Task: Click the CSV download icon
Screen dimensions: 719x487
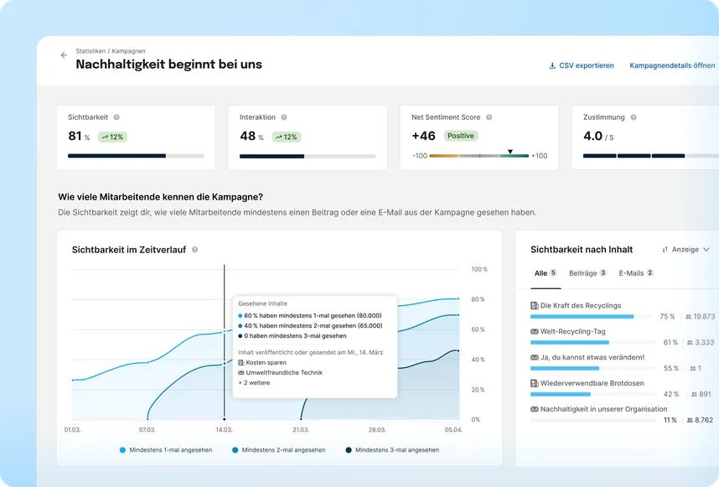Action: pos(552,65)
